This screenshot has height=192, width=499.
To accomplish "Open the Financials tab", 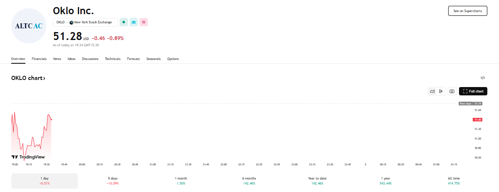I will pos(39,59).
